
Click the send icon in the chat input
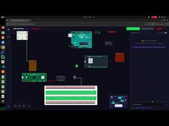[x=166, y=105]
